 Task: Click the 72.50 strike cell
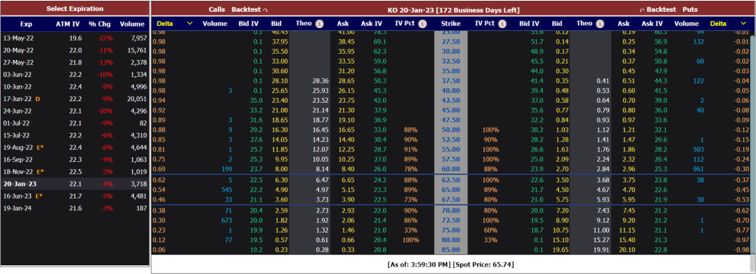pos(451,220)
